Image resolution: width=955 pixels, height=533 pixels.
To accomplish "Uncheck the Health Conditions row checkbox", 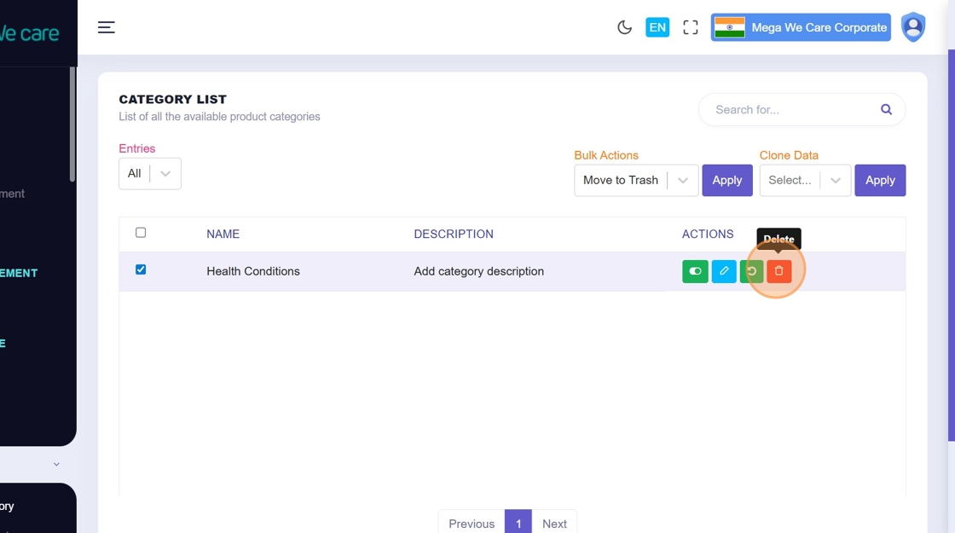I will tap(141, 269).
